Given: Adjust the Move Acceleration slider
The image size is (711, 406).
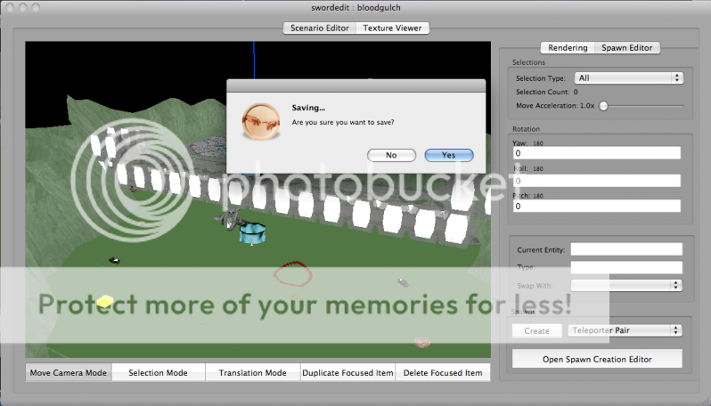Looking at the screenshot, I should [603, 106].
